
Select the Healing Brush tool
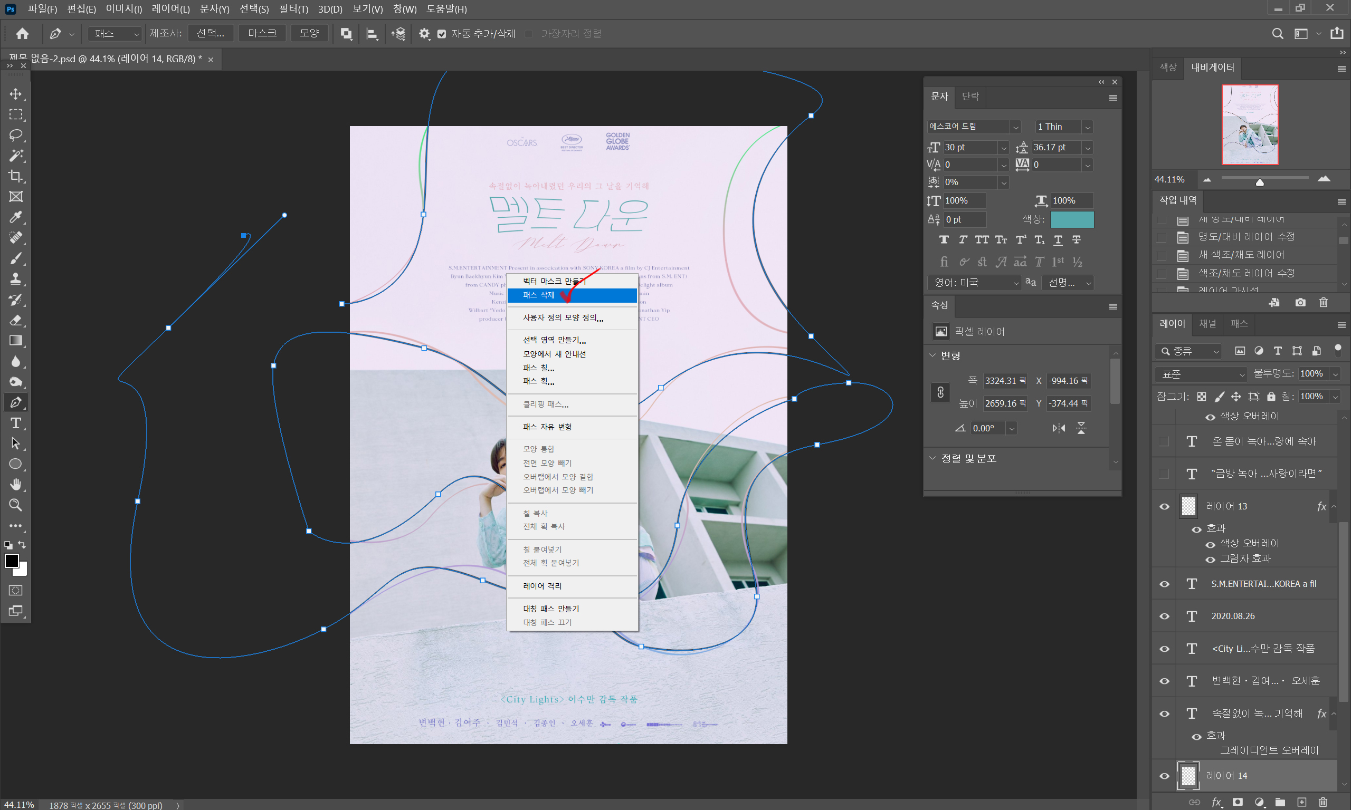tap(16, 237)
